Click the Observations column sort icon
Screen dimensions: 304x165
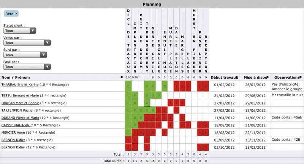(x=301, y=77)
